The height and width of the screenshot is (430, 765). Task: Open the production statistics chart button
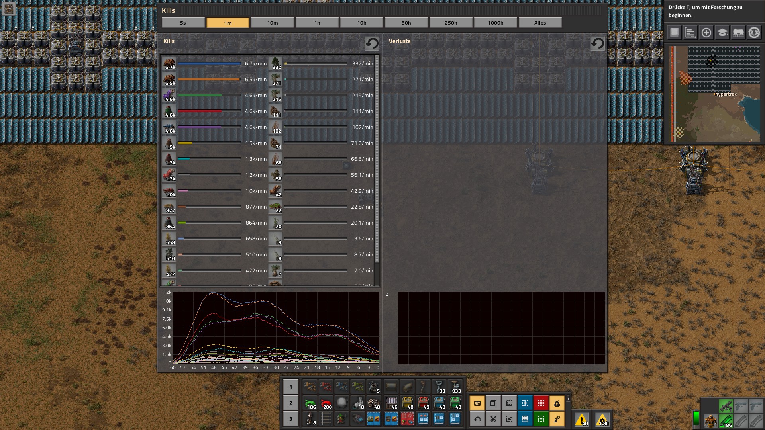point(690,33)
